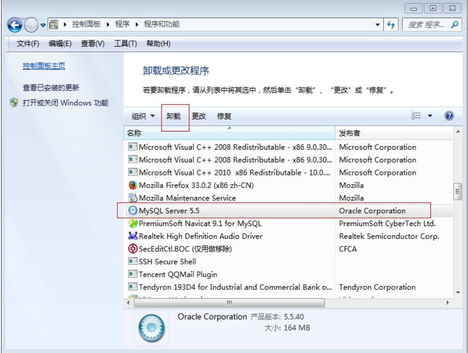Sort by the 名称 column header
468x353 pixels.
(x=229, y=133)
